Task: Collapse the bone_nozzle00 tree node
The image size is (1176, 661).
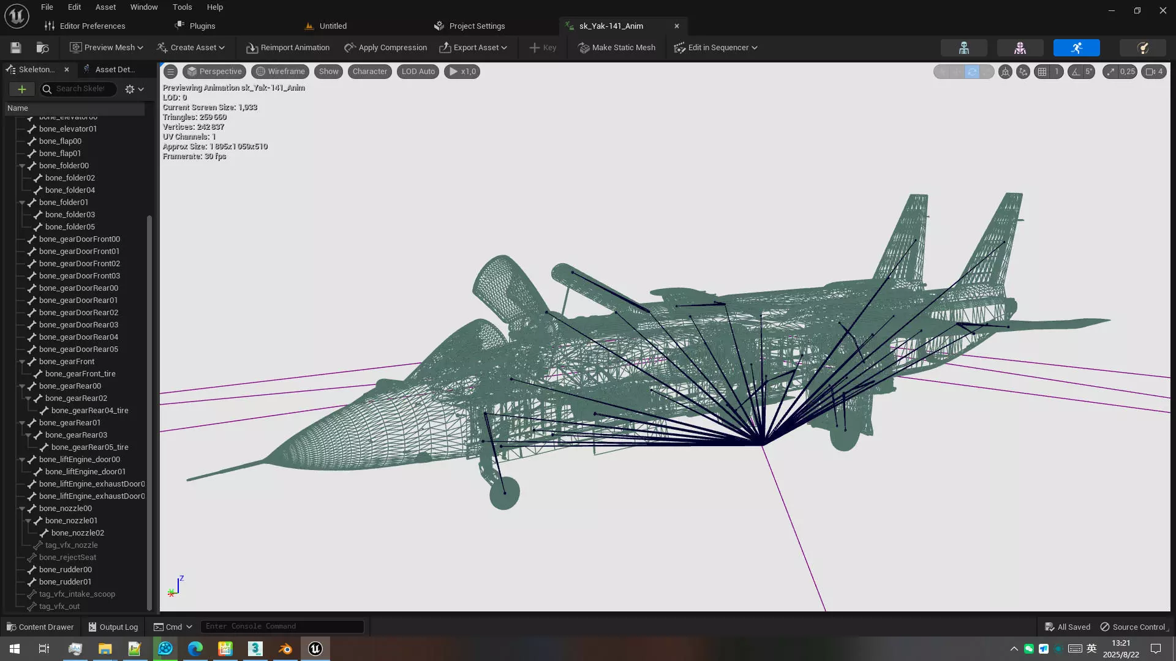Action: [x=22, y=509]
